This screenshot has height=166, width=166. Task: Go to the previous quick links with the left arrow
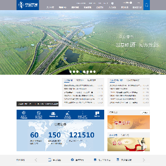(36, 160)
